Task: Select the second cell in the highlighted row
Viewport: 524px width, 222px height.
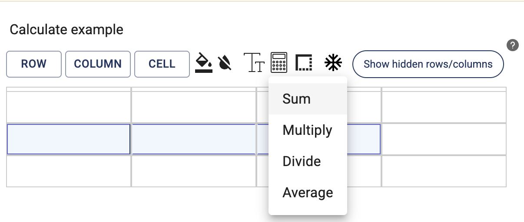Action: [x=193, y=139]
